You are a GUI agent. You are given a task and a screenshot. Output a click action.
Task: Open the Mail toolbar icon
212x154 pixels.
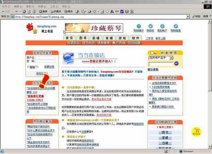84,12
